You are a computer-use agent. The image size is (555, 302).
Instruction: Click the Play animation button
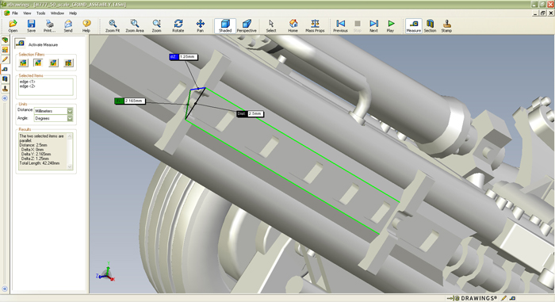pos(390,26)
